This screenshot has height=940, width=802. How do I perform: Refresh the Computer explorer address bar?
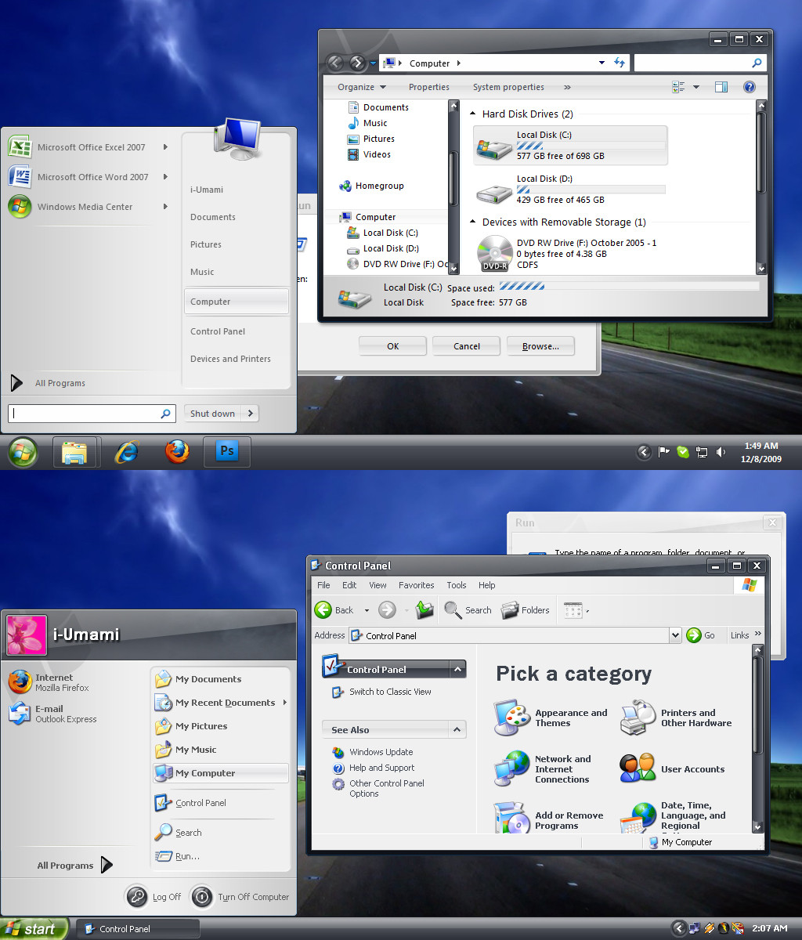[620, 63]
